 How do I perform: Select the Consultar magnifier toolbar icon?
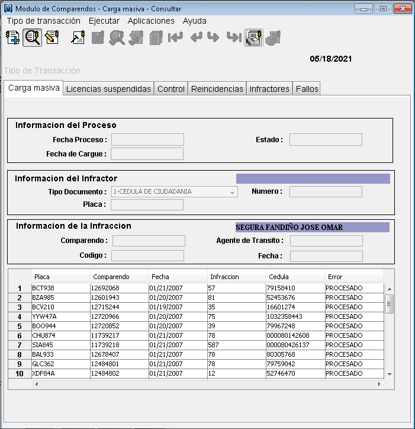(x=32, y=38)
